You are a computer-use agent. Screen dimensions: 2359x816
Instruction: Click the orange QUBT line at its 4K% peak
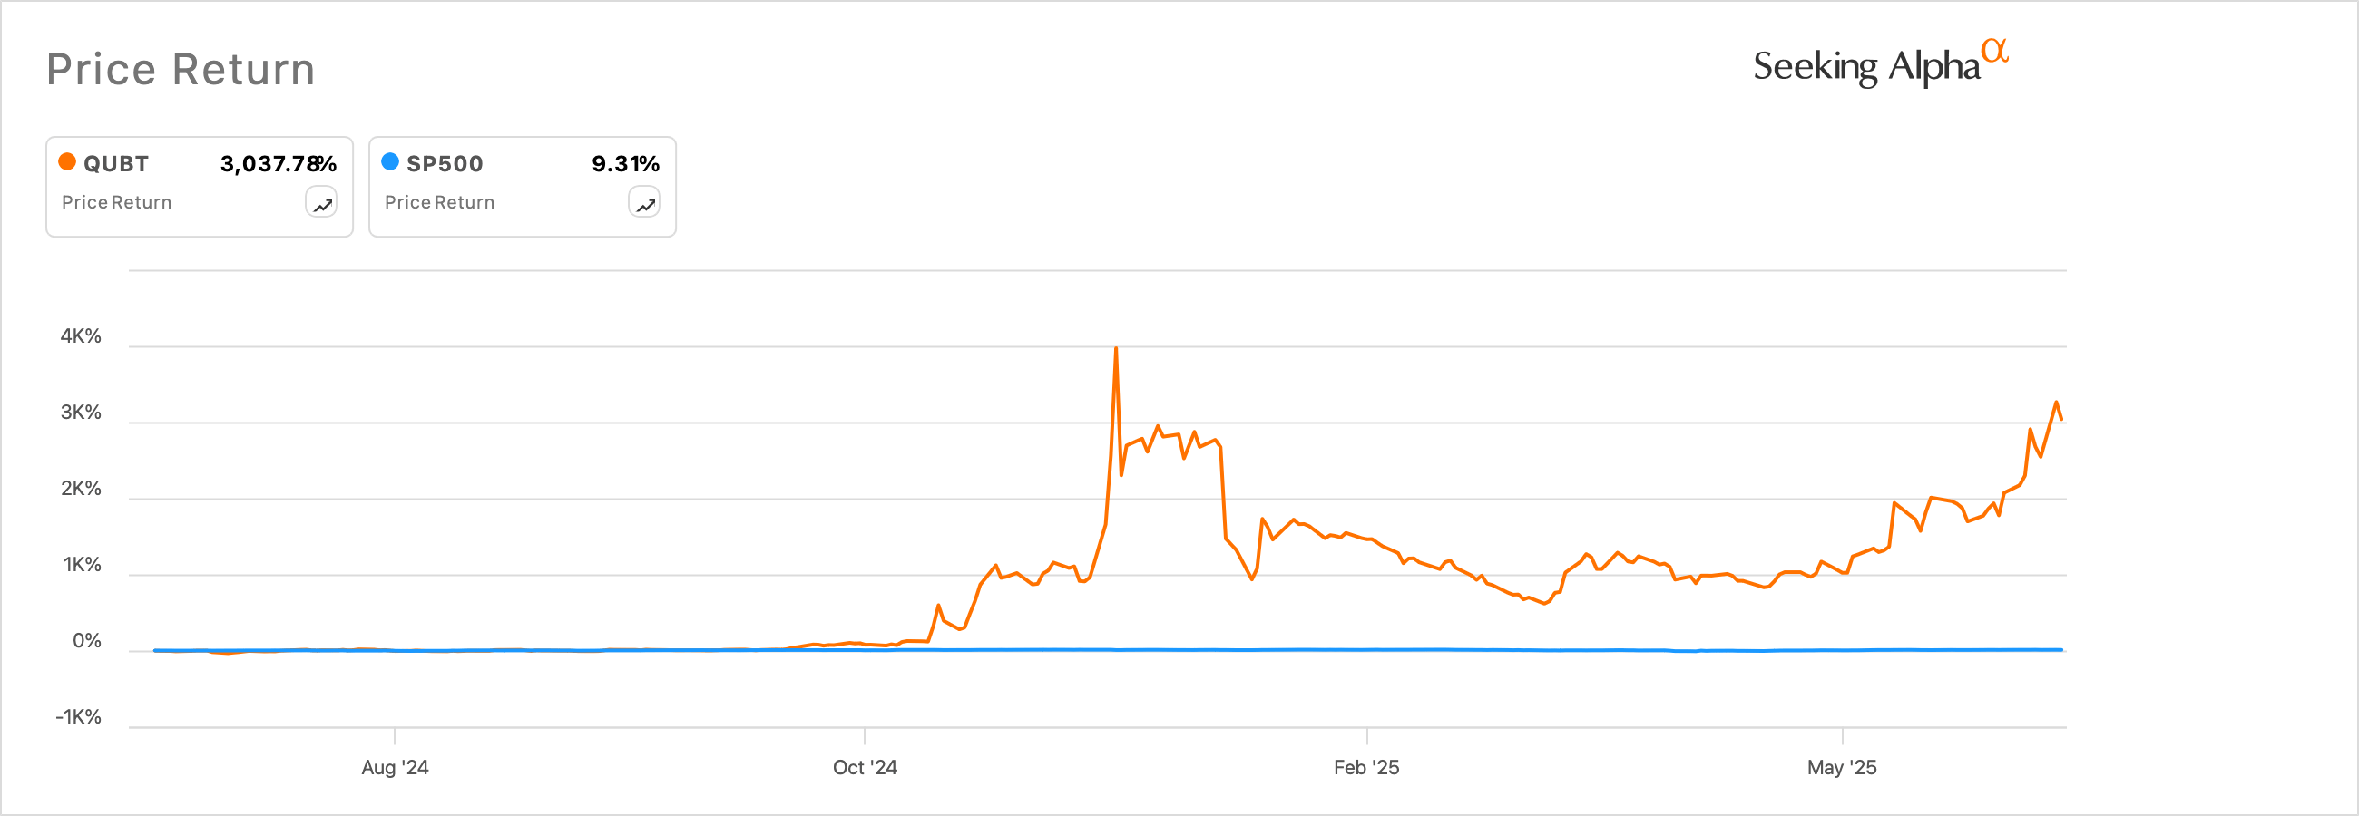point(1116,349)
